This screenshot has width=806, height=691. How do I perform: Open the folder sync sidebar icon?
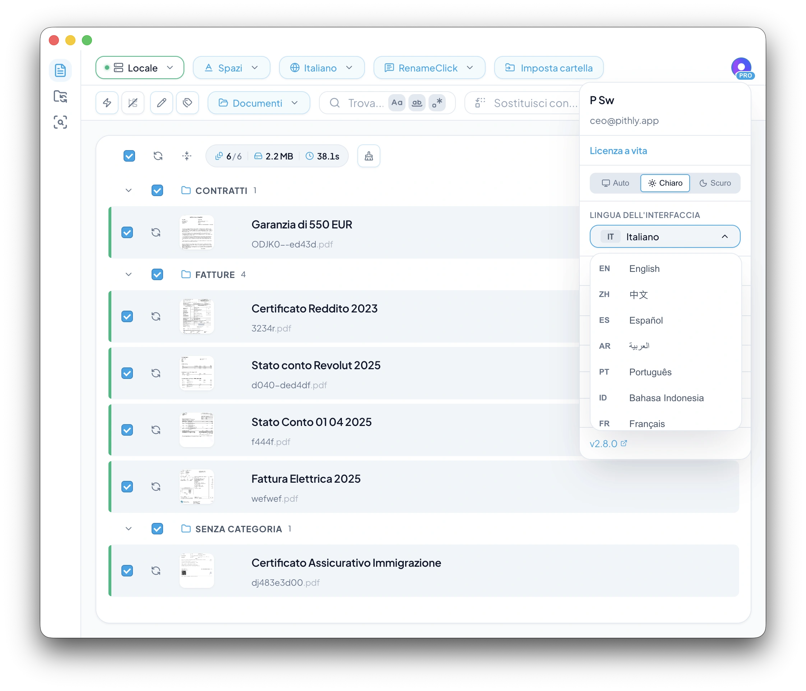tap(60, 97)
